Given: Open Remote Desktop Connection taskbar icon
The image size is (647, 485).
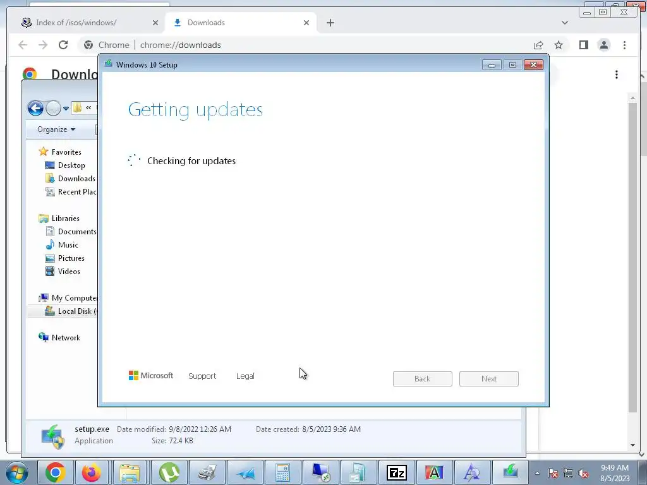Looking at the screenshot, I should click(x=320, y=472).
